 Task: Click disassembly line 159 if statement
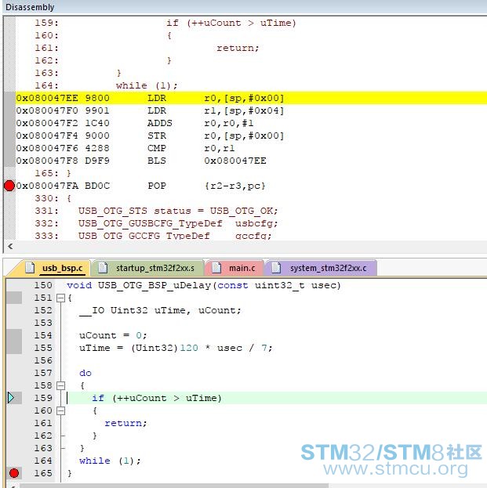click(x=231, y=23)
